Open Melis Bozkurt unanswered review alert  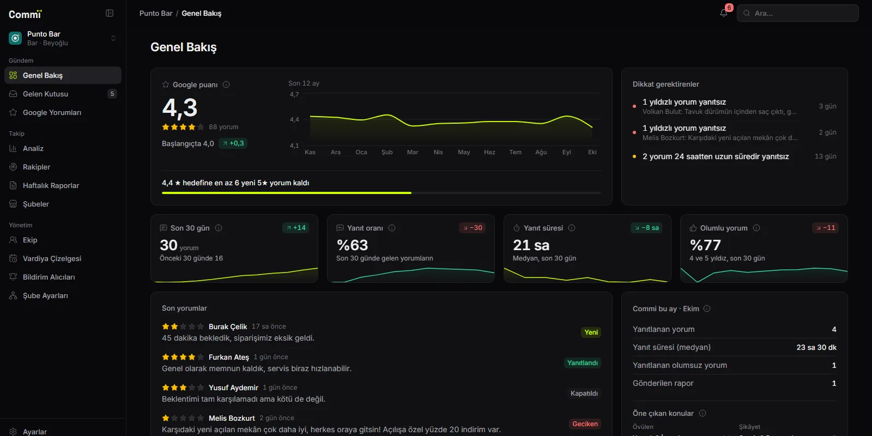click(x=735, y=132)
